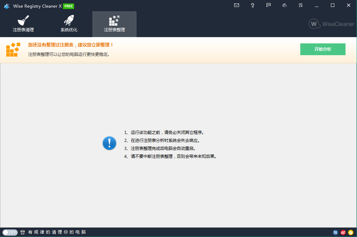Open the main menu list icon
357x237 pixels.
coord(301,5)
